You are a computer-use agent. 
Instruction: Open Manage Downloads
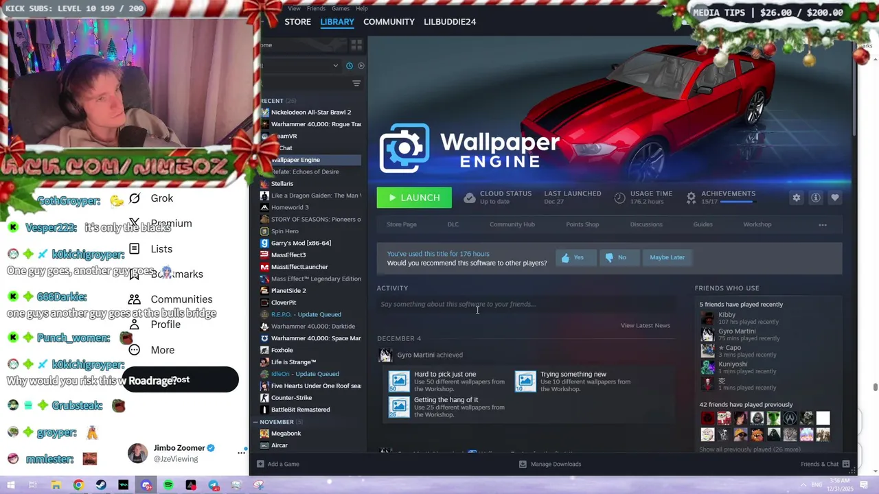tap(550, 464)
